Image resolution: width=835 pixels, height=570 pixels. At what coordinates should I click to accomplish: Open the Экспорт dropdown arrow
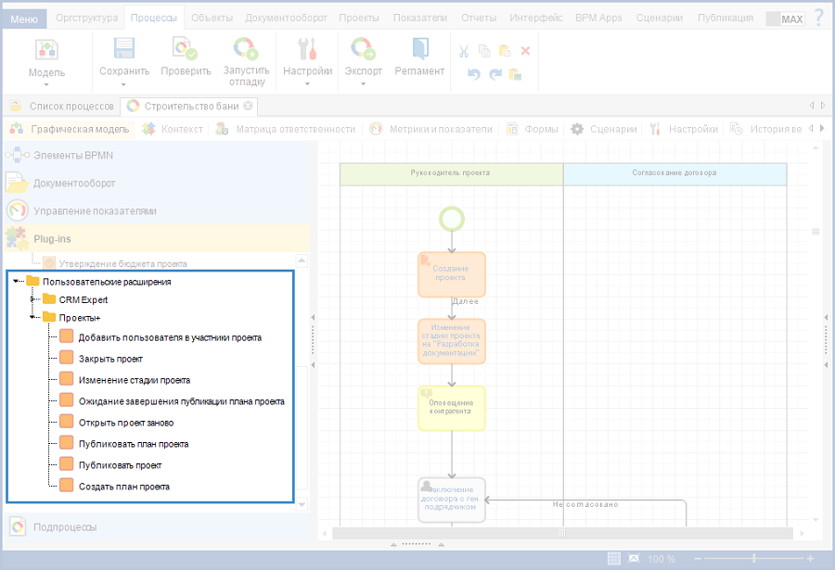pyautogui.click(x=362, y=84)
